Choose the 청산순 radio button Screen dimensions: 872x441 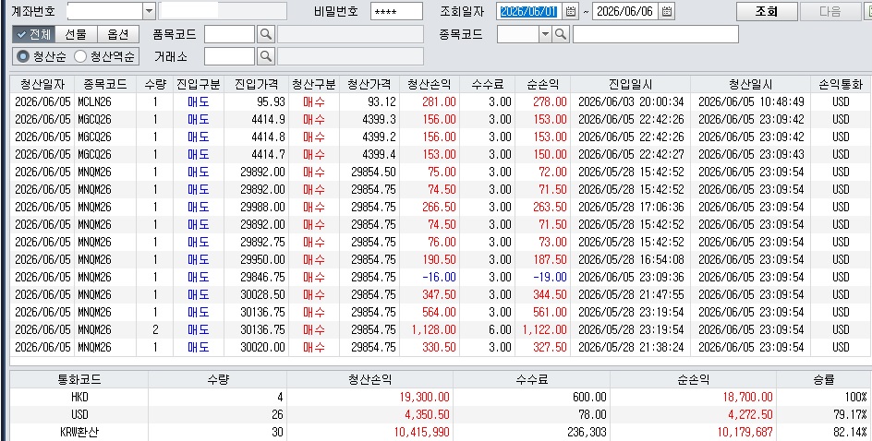click(x=42, y=56)
